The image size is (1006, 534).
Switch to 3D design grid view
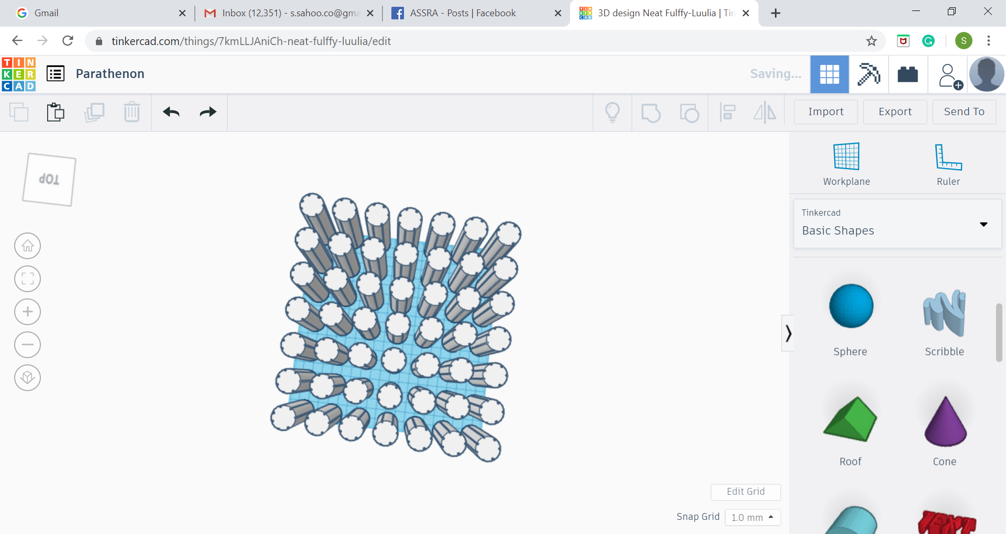829,74
